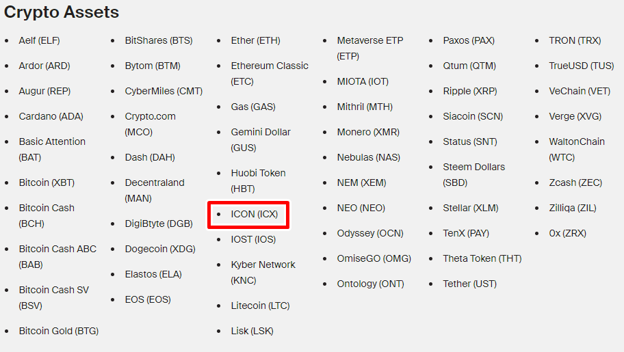This screenshot has width=624, height=352.
Task: Click Paxos (PAX) list item
Action: point(469,40)
